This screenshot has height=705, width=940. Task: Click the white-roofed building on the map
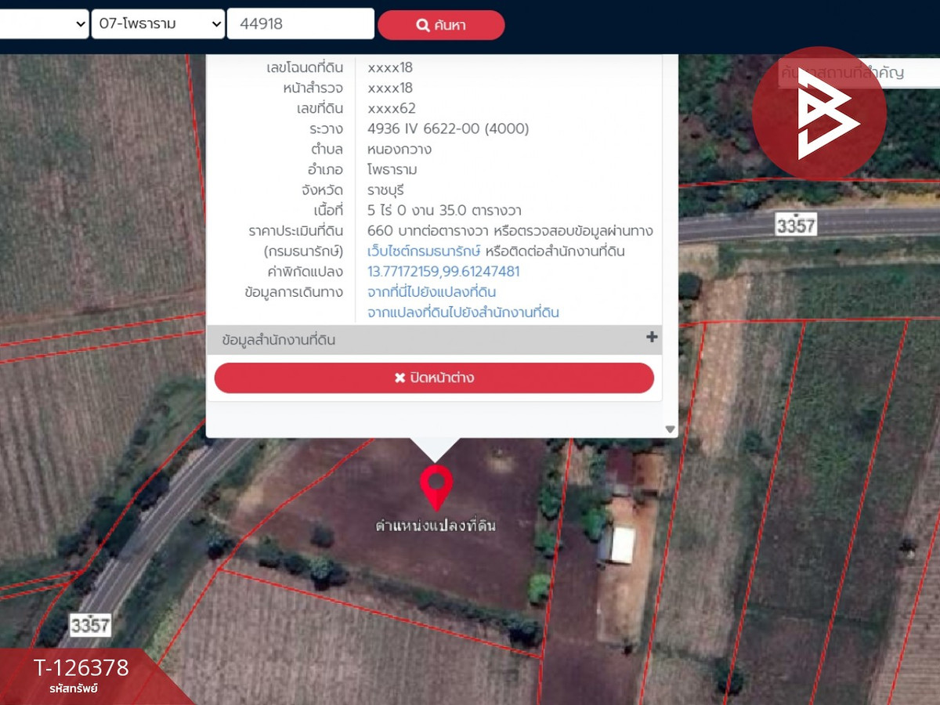point(623,546)
